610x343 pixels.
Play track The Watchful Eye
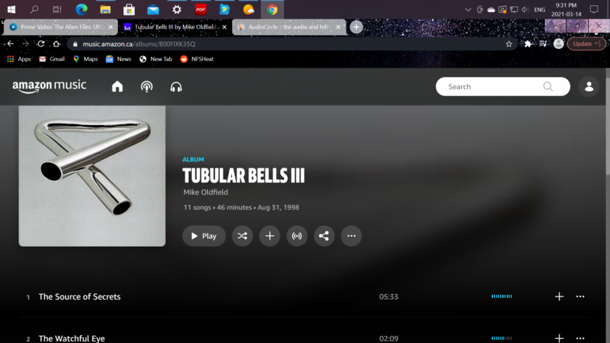71,338
